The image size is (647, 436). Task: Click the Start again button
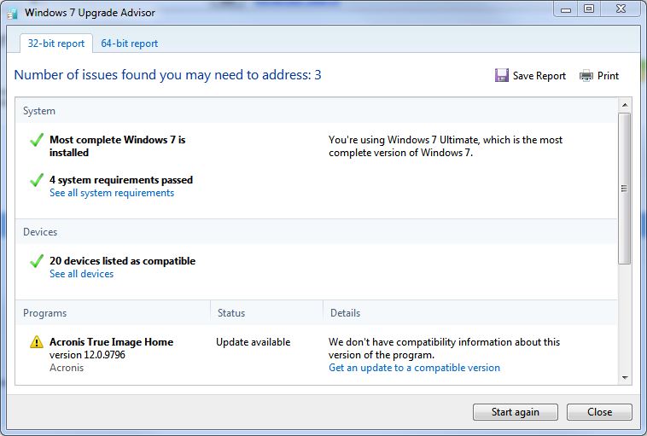click(515, 412)
